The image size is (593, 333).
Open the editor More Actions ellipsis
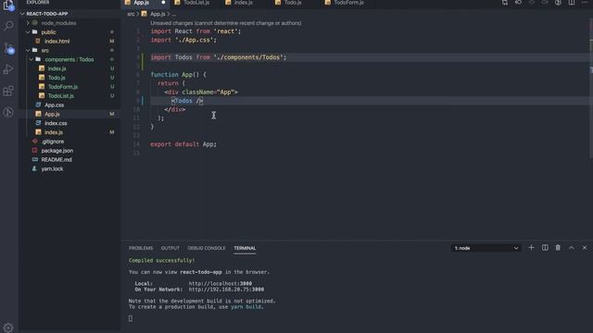pos(585,3)
